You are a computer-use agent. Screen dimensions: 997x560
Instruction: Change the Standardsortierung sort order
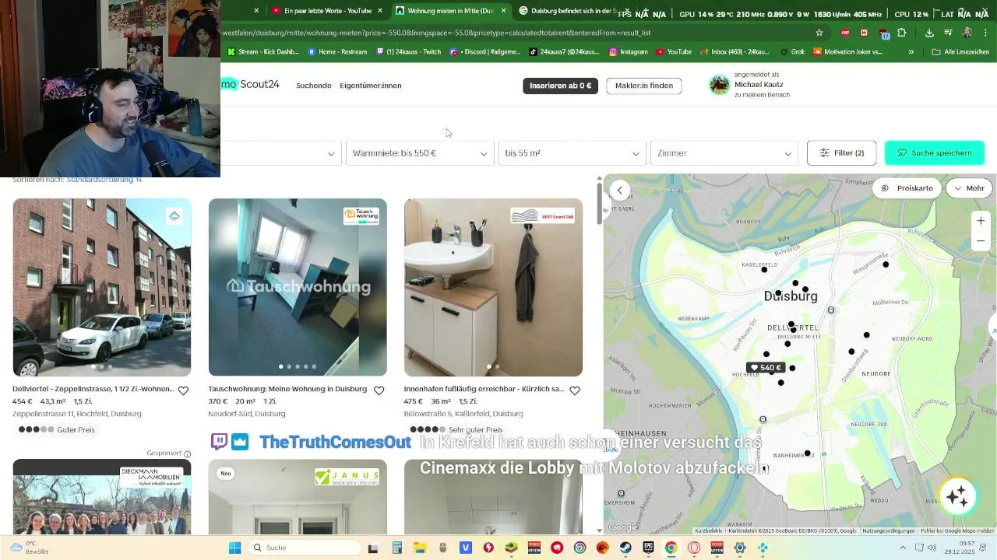click(x=104, y=180)
